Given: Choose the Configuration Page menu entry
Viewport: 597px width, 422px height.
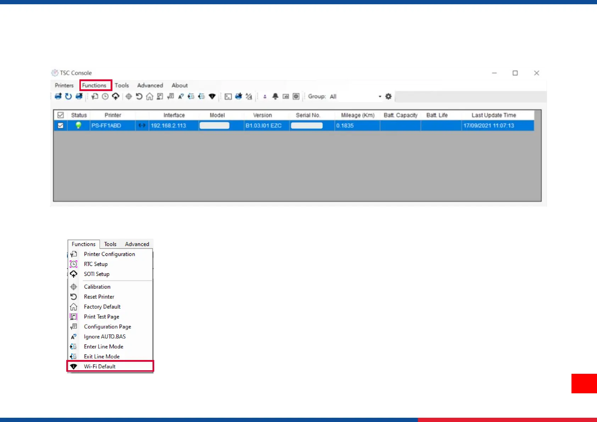Looking at the screenshot, I should [110, 326].
